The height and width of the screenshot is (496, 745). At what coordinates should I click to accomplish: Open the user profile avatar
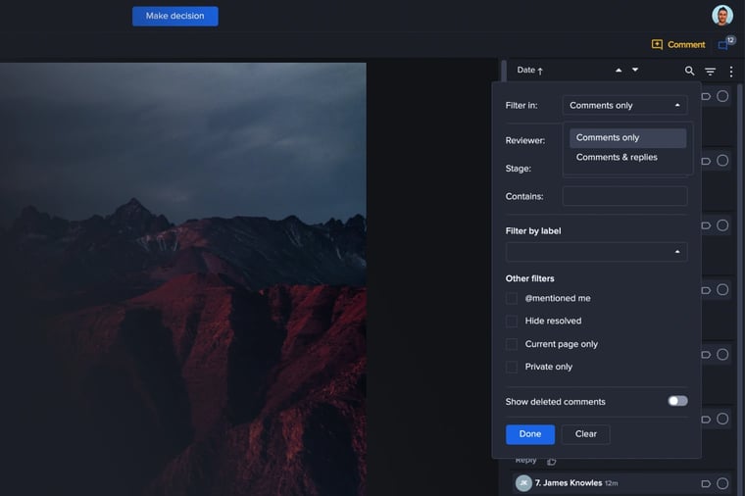(722, 16)
